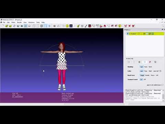The image size is (165, 124).
Task: Click the last icon in render panel row
Action: pos(155,62)
